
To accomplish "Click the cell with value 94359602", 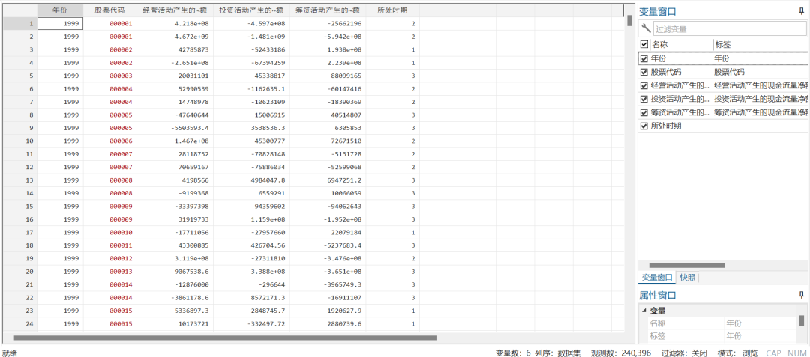I will (x=251, y=207).
